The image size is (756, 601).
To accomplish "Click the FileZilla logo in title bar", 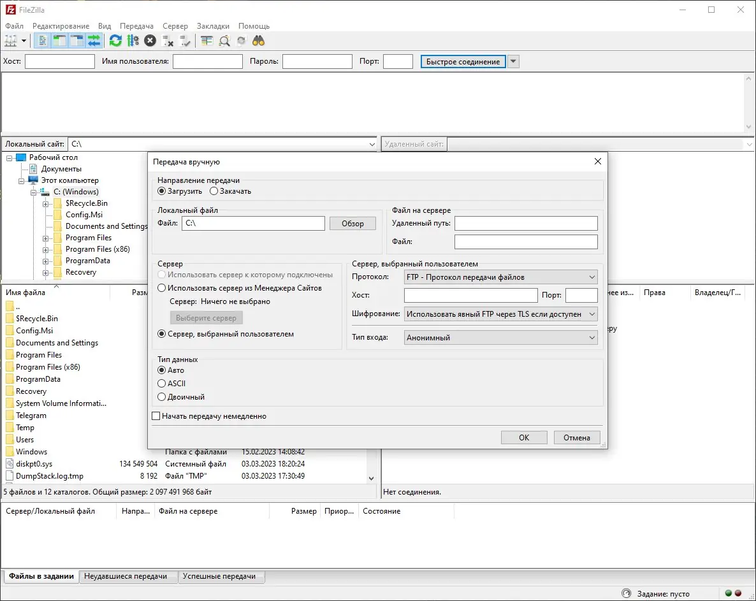I will (x=10, y=10).
